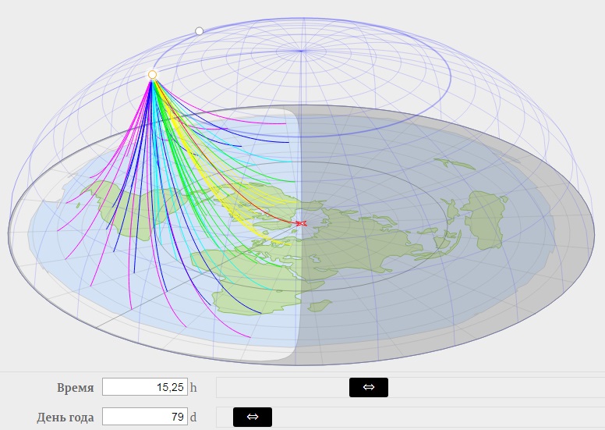This screenshot has height=430, width=605.
Task: Click the day-of-year slider handle
Action: click(253, 417)
